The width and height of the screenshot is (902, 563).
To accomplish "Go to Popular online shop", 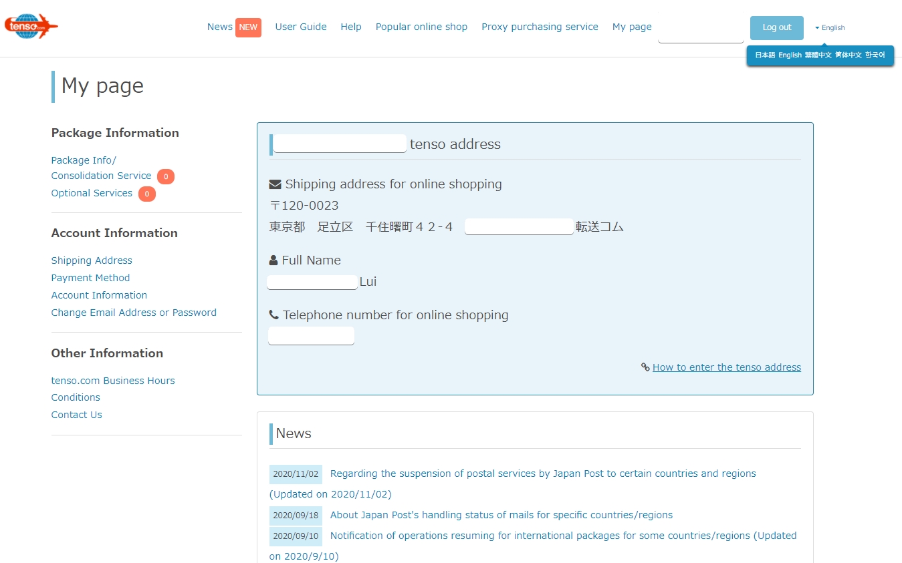I will (x=421, y=27).
